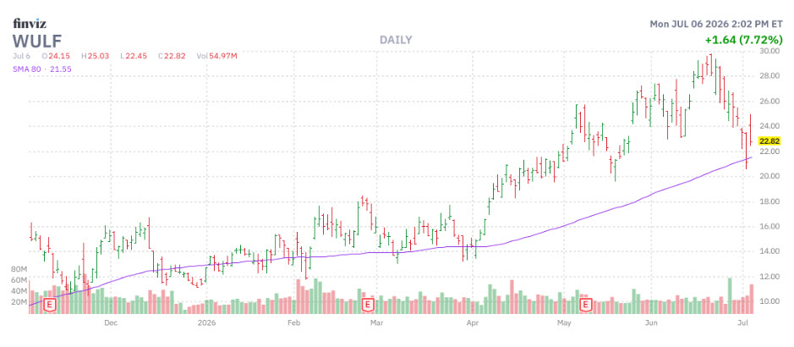Click the 80M volume axis label
The width and height of the screenshot is (794, 347).
tap(19, 269)
